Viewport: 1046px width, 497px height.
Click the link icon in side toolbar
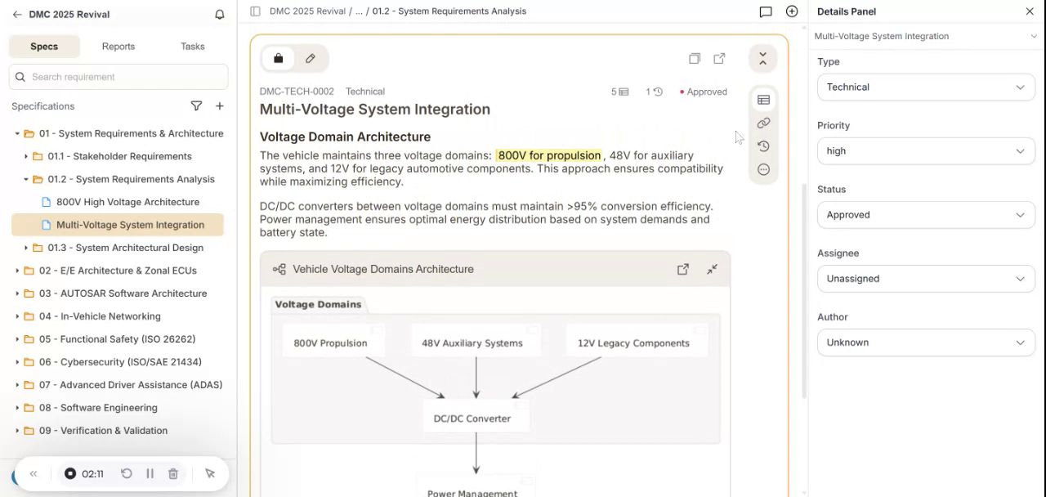763,123
